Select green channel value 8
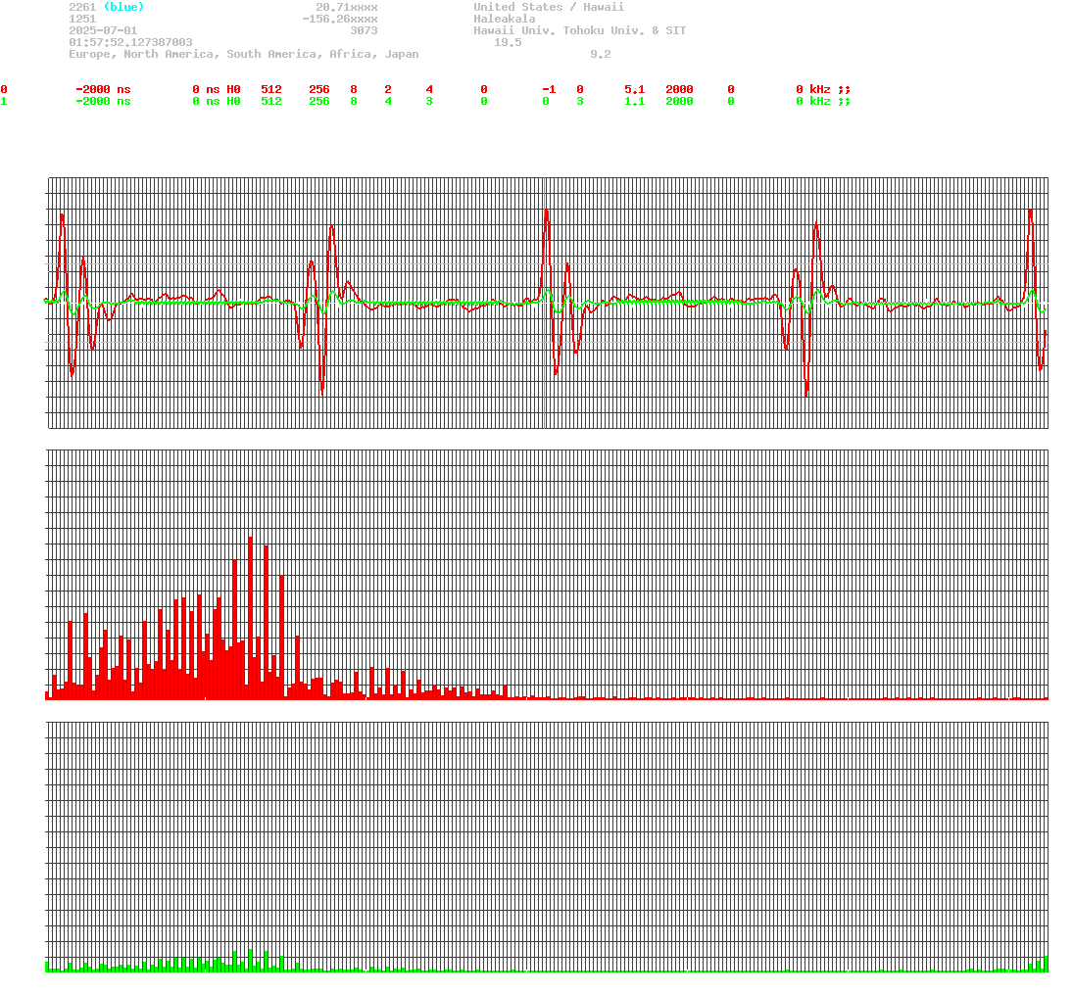Screen dimensions: 1073x994 tap(354, 101)
